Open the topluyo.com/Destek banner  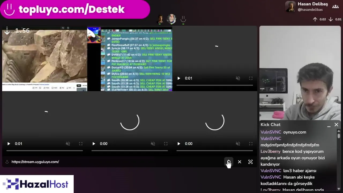(75, 9)
